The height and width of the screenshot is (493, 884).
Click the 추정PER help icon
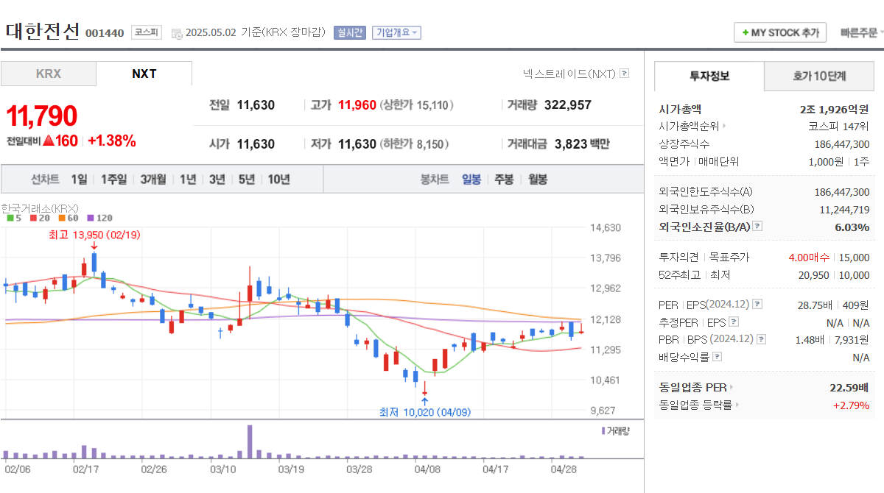pos(733,322)
